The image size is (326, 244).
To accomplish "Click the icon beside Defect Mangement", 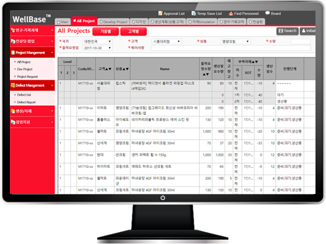I will point(13,85).
